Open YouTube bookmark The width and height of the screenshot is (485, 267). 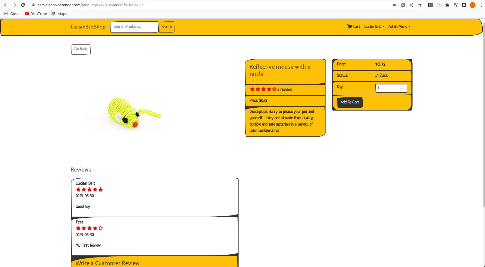(36, 14)
